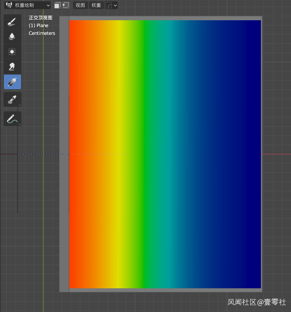Toggle face selection masking button
This screenshot has width=291, height=312.
(58, 5)
